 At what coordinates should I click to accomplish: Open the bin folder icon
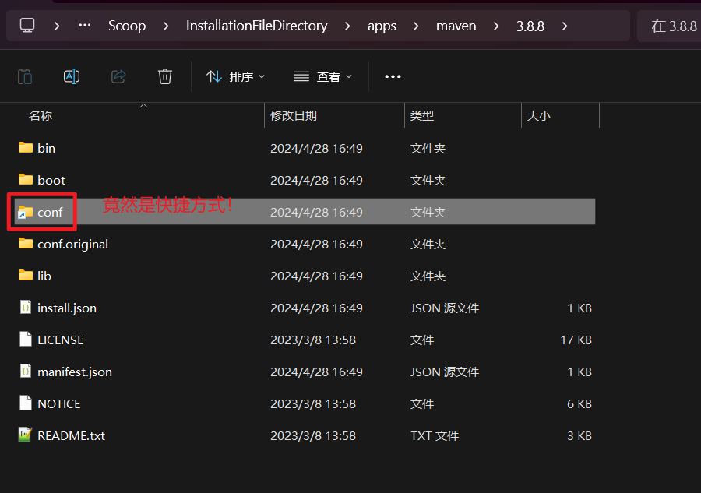tap(26, 148)
